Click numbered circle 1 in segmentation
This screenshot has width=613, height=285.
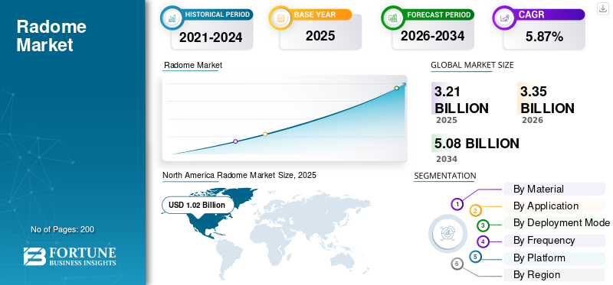[457, 204]
